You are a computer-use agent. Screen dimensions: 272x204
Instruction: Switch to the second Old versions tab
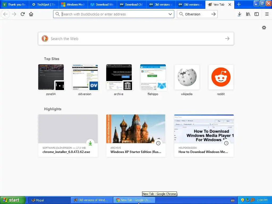pos(190,5)
